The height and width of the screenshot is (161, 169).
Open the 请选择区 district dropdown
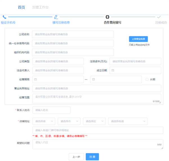94,121
